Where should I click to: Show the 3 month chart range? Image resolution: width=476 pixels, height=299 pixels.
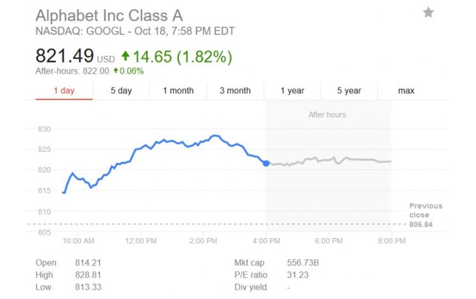click(x=235, y=91)
